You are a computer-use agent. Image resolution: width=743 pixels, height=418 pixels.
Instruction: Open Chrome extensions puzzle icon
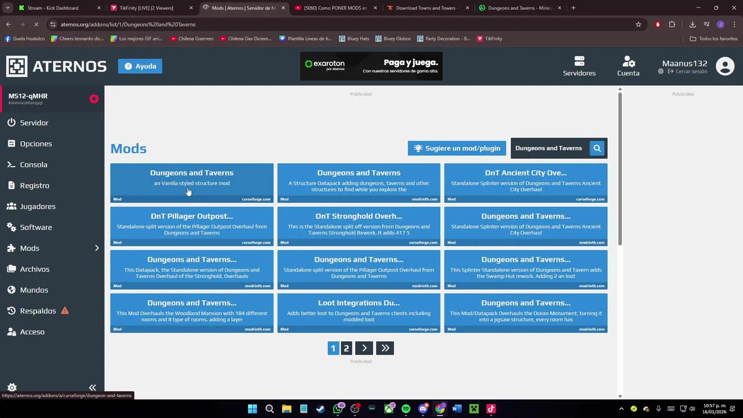click(x=672, y=24)
